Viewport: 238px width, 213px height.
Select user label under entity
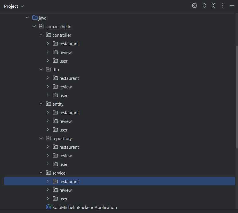coord(63,130)
